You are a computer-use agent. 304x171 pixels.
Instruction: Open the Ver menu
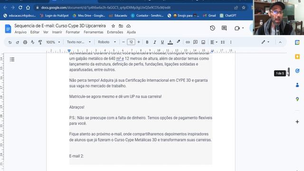(x=46, y=32)
